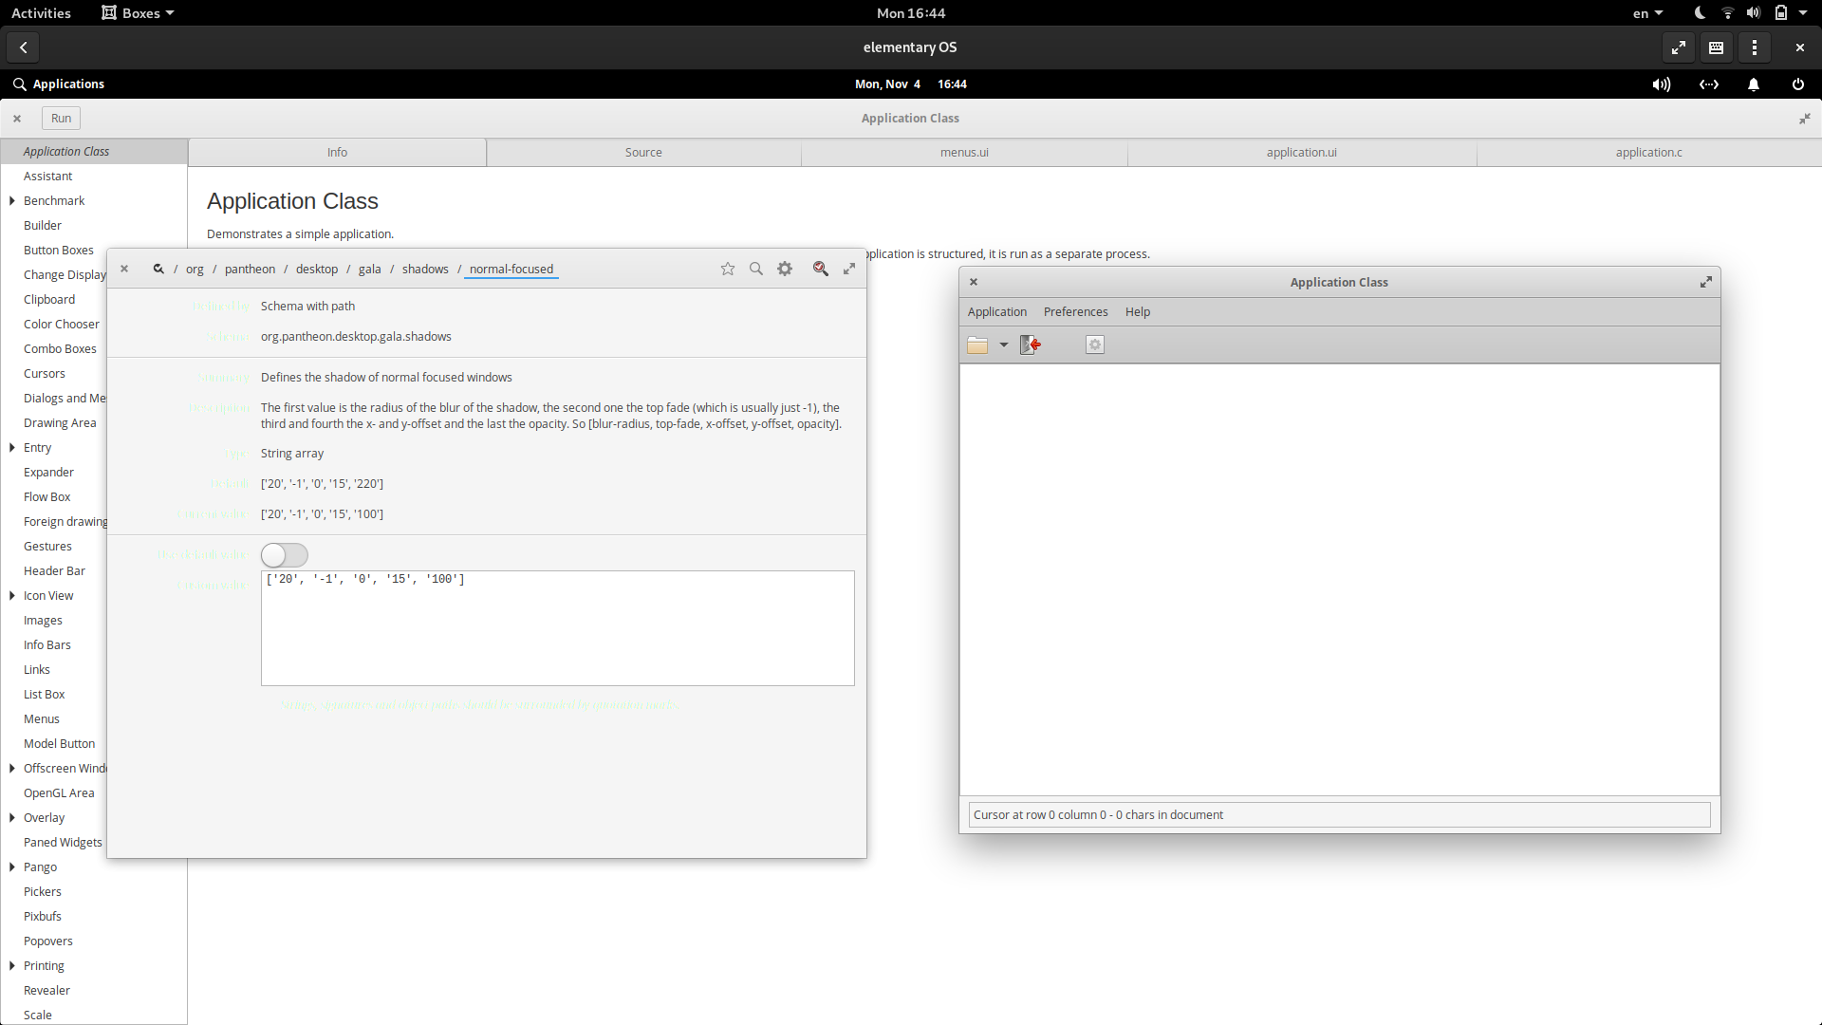The width and height of the screenshot is (1822, 1025).
Task: Open GNOME Activities overview
Action: [41, 13]
